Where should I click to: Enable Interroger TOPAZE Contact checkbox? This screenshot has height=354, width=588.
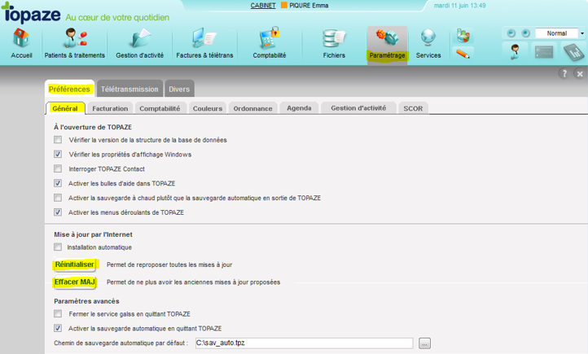click(58, 168)
